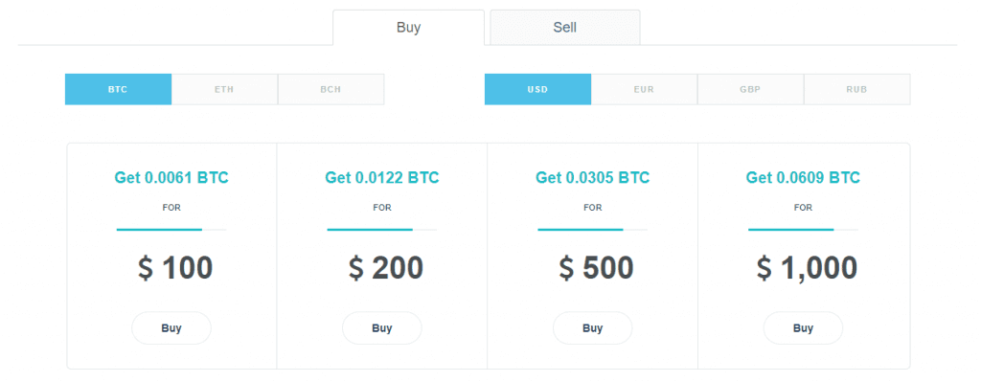The height and width of the screenshot is (382, 981).
Task: Pick the BCH crypto option
Action: point(331,89)
